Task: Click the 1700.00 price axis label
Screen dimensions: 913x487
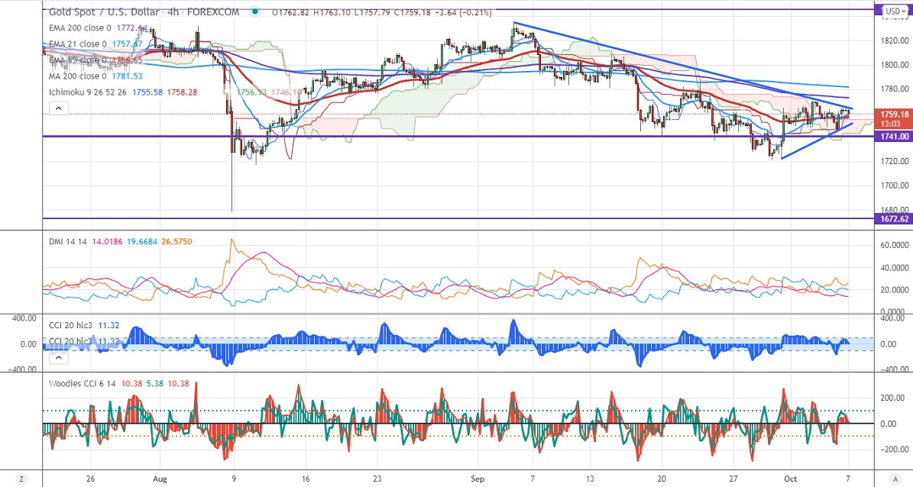Action: [895, 185]
